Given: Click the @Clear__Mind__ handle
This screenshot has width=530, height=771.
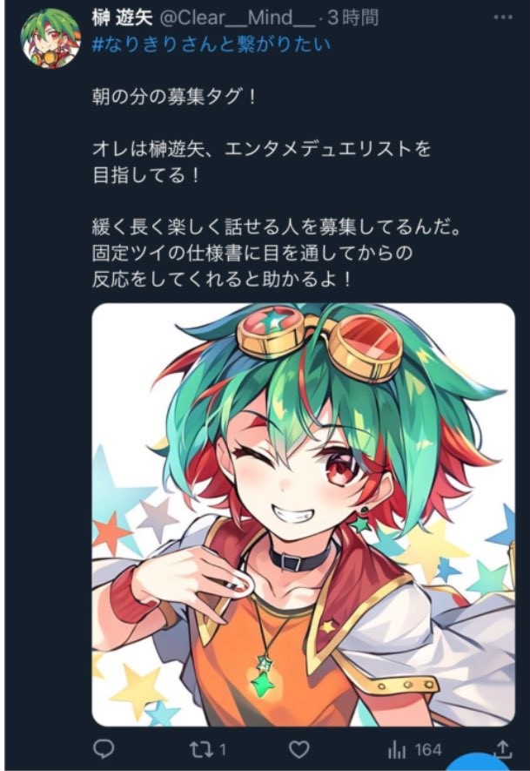Looking at the screenshot, I should tap(238, 18).
